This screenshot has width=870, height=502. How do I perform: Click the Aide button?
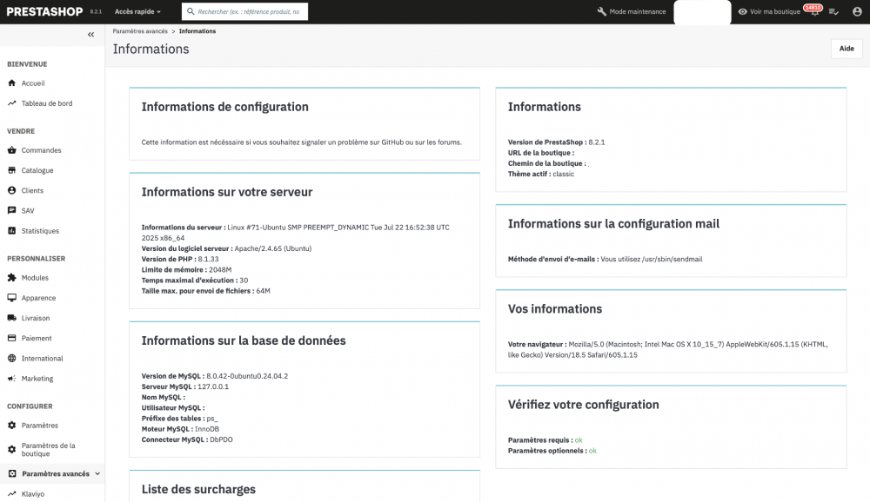click(847, 49)
